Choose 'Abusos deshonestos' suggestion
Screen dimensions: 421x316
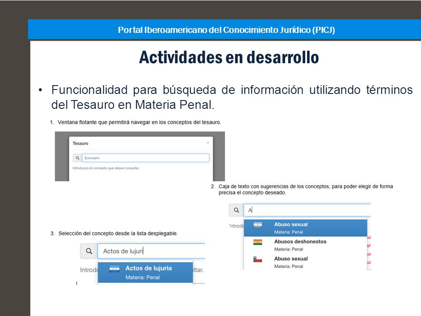click(305, 245)
